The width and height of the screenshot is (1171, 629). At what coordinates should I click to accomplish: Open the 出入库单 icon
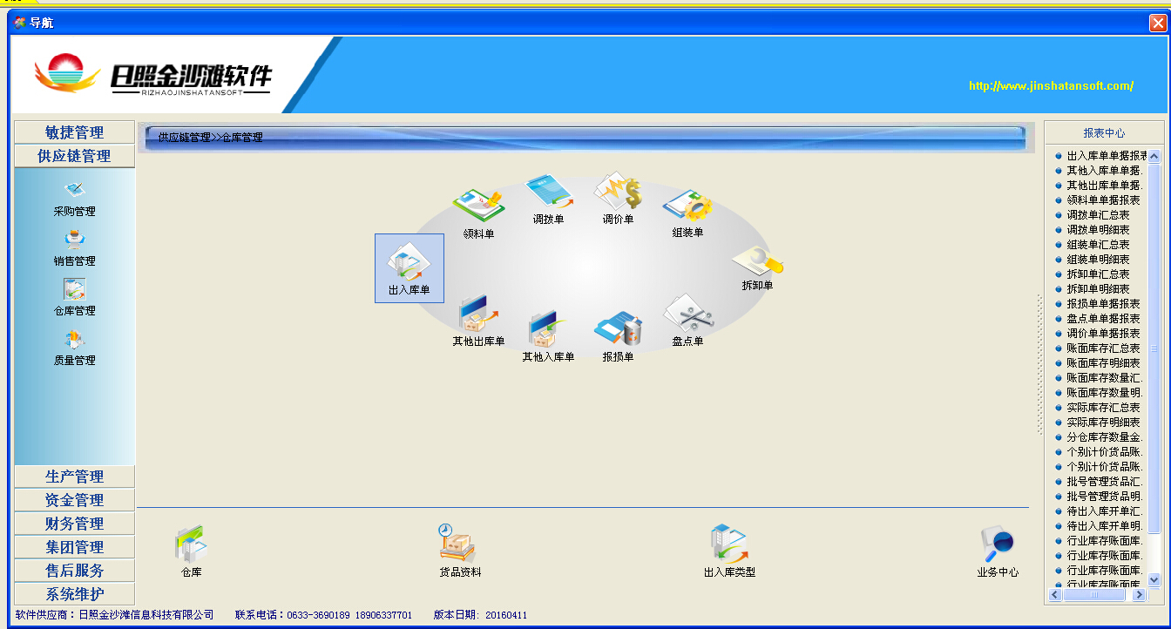tap(409, 262)
